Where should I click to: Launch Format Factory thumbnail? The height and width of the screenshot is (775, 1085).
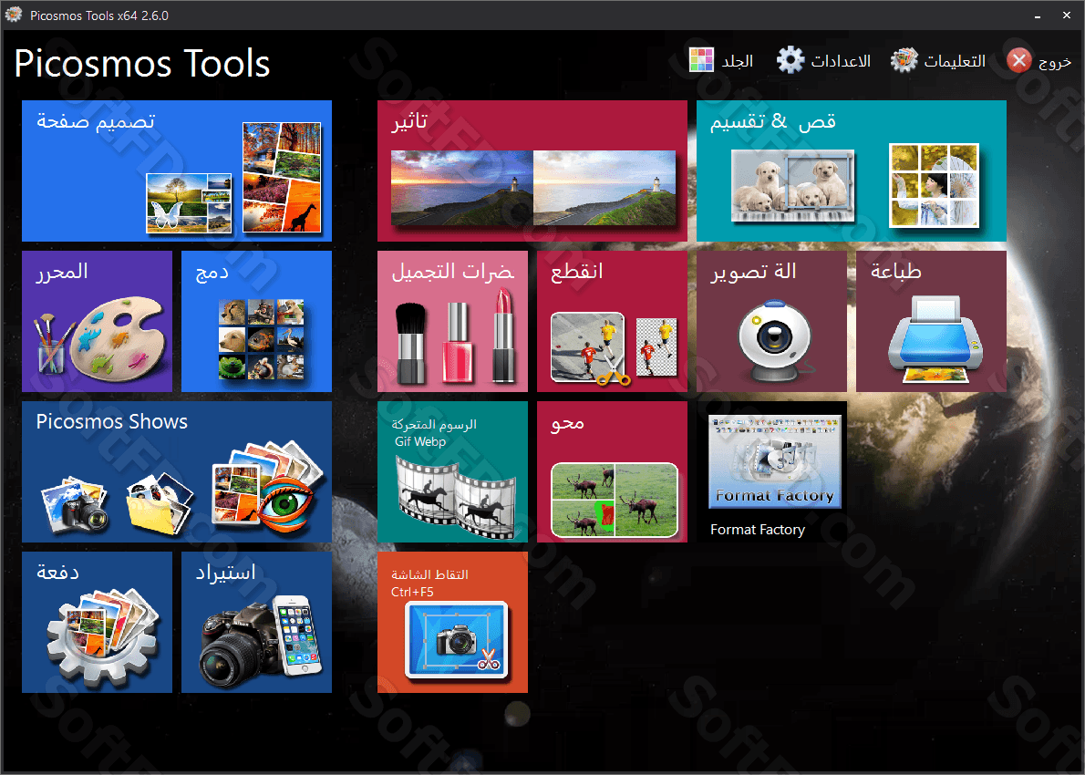tap(775, 461)
